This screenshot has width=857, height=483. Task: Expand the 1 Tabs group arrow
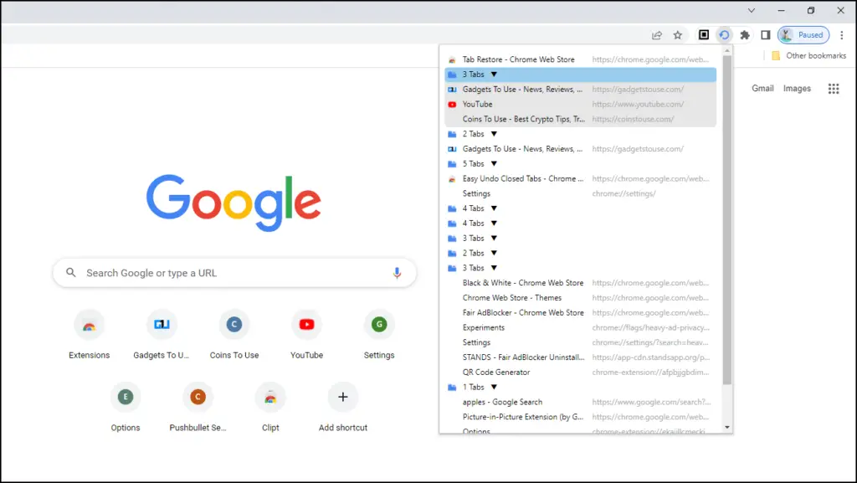[494, 388]
